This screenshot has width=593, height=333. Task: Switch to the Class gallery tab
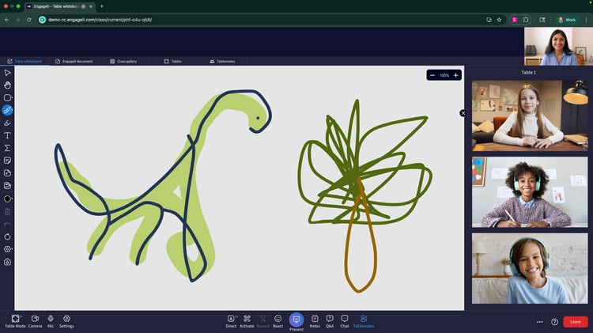click(123, 61)
